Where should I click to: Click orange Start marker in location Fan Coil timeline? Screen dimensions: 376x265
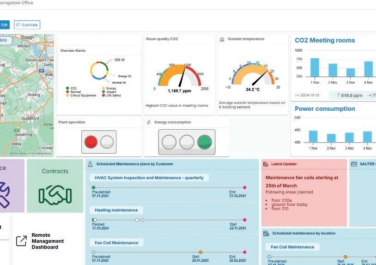click(x=346, y=257)
